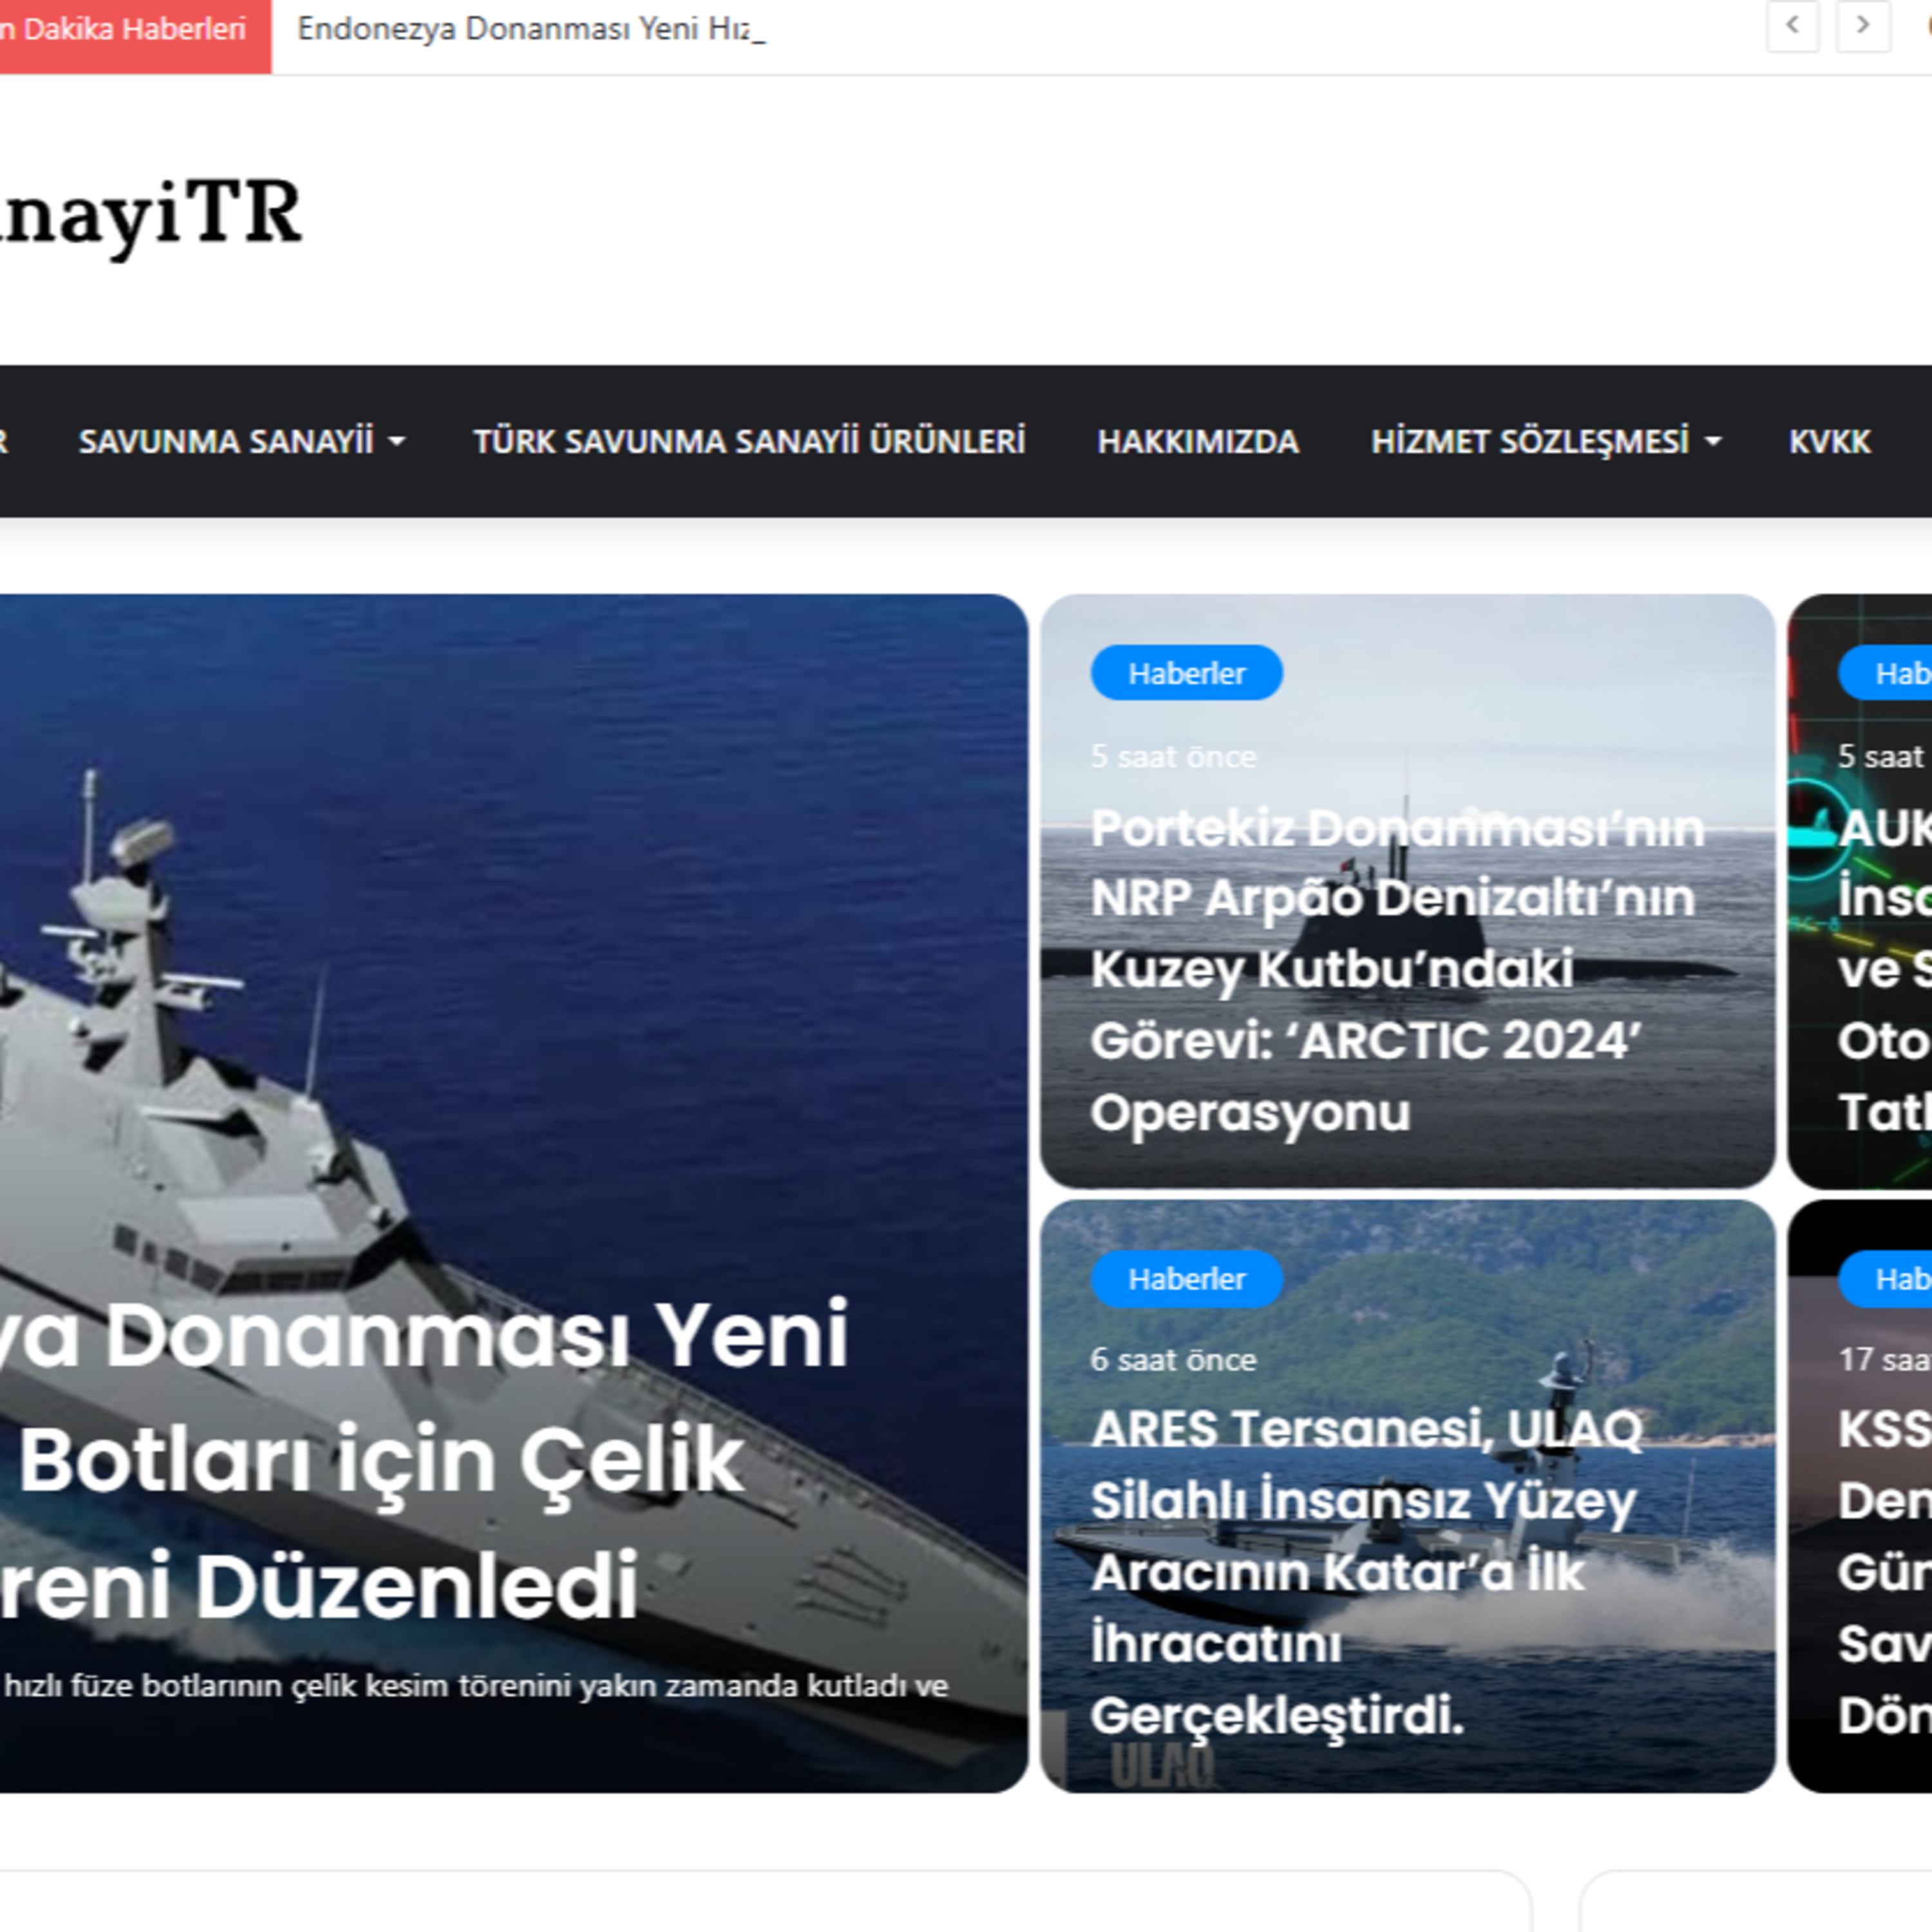The width and height of the screenshot is (1932, 1932).
Task: Click featured article excerpt about hızlı füze botları
Action: [474, 1686]
